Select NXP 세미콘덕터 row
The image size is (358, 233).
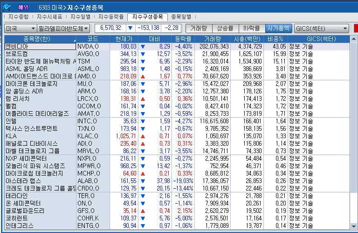[177, 158]
